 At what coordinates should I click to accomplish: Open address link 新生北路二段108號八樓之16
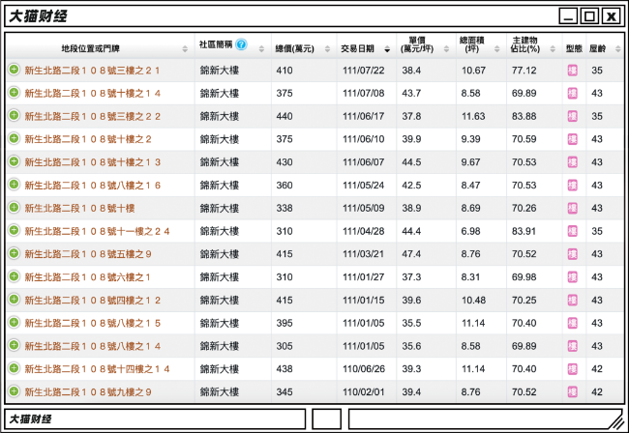tap(92, 185)
